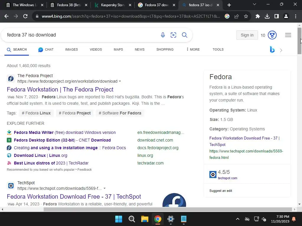Click the # Software For Fedora tag
This screenshot has height=226, width=302.
(120, 113)
